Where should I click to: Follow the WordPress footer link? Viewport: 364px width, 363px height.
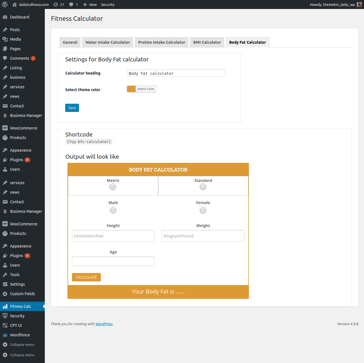point(104,324)
